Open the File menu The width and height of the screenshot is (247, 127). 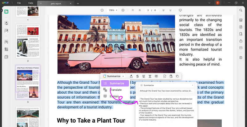click(x=19, y=3)
